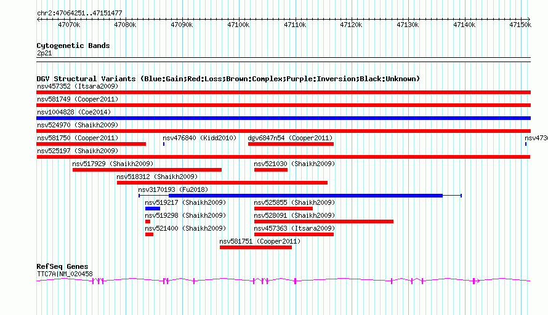Click the blue nsv1004828 (Coe2014) gain bar

pos(283,118)
